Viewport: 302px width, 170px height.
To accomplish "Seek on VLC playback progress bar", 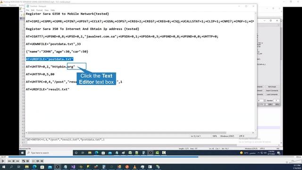I will tap(151, 157).
